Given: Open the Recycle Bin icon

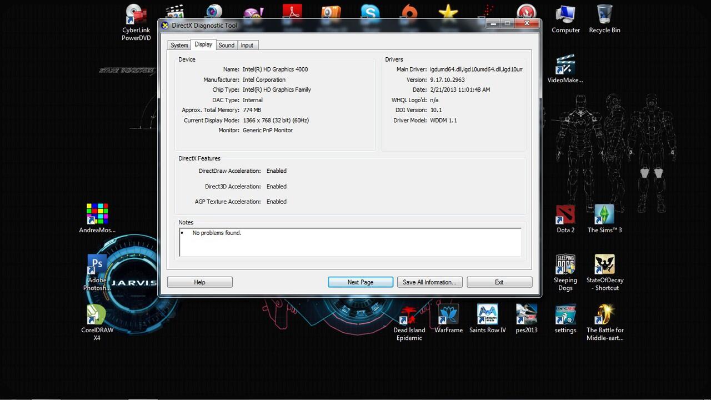Looking at the screenshot, I should pyautogui.click(x=604, y=19).
